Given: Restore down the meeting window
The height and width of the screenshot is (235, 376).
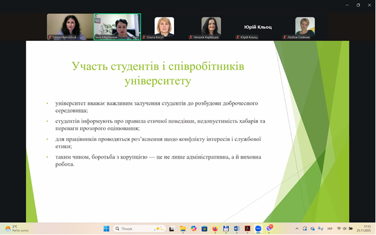Looking at the screenshot, I should point(358,5).
